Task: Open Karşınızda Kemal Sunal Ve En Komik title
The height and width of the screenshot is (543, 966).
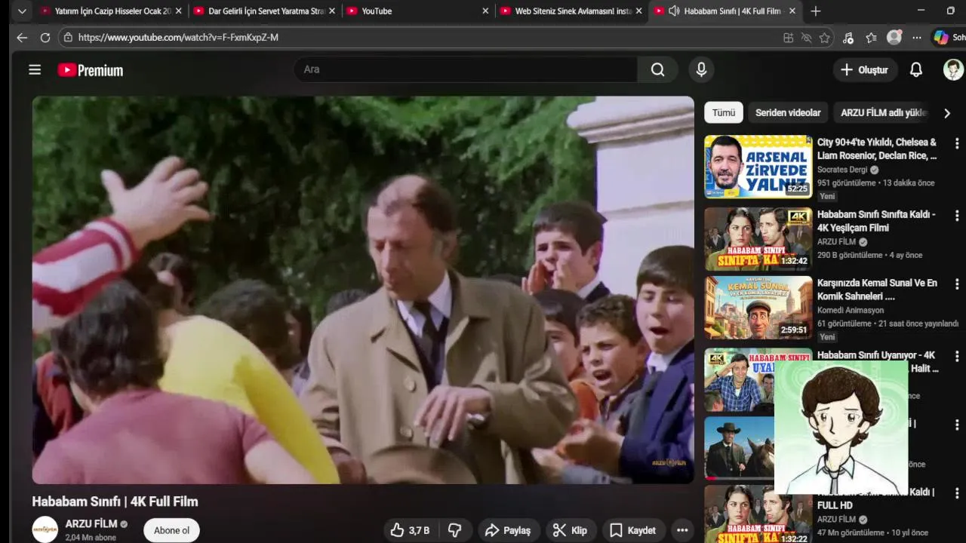Action: [x=877, y=290]
